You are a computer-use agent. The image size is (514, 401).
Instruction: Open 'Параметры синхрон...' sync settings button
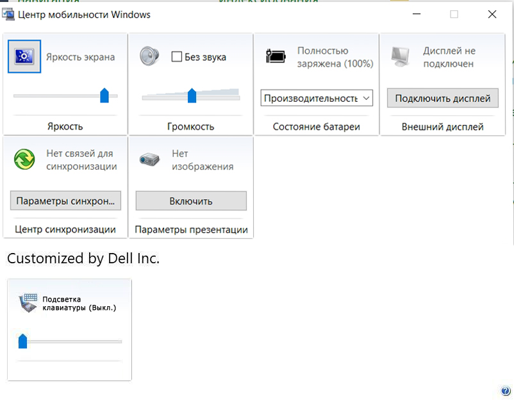click(x=65, y=201)
